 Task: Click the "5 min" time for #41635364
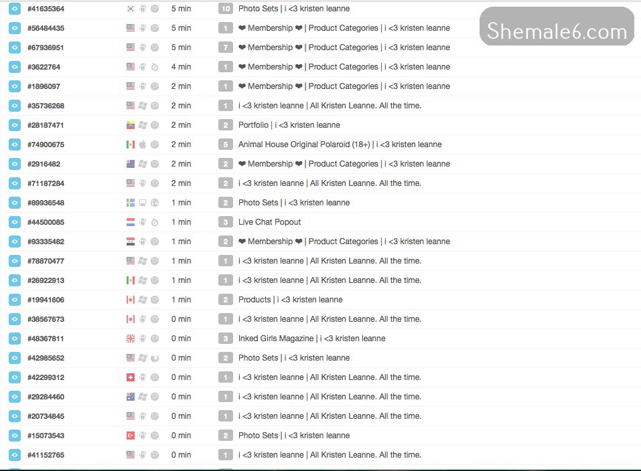181,9
